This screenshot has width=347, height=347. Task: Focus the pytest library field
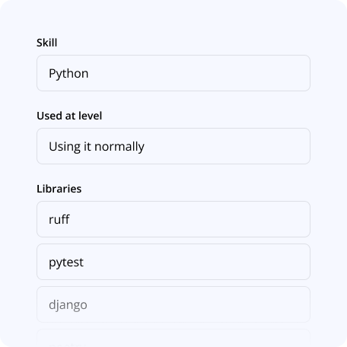point(173,262)
